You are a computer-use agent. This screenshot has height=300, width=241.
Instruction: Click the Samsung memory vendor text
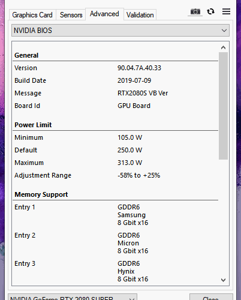point(131,215)
